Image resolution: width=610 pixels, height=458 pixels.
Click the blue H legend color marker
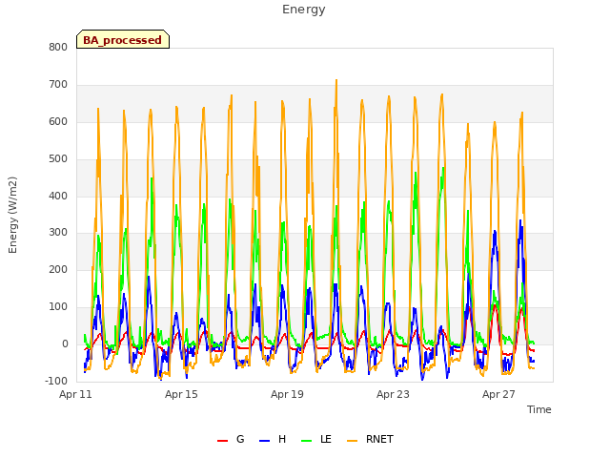(264, 441)
